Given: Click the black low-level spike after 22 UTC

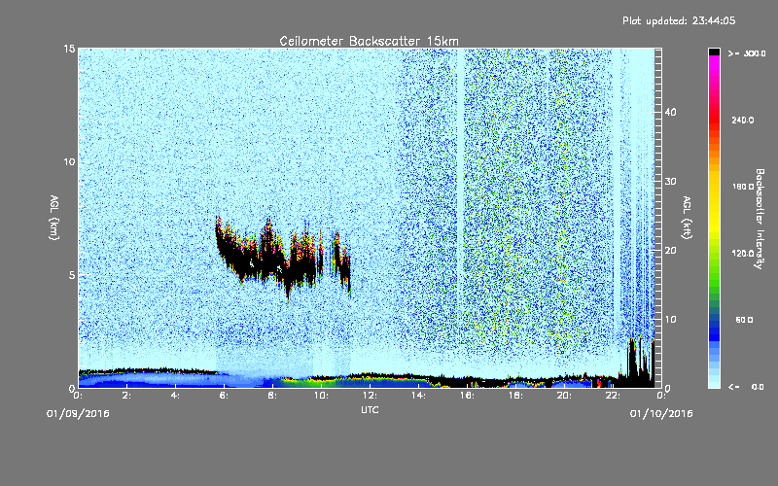Looking at the screenshot, I should coord(631,362).
